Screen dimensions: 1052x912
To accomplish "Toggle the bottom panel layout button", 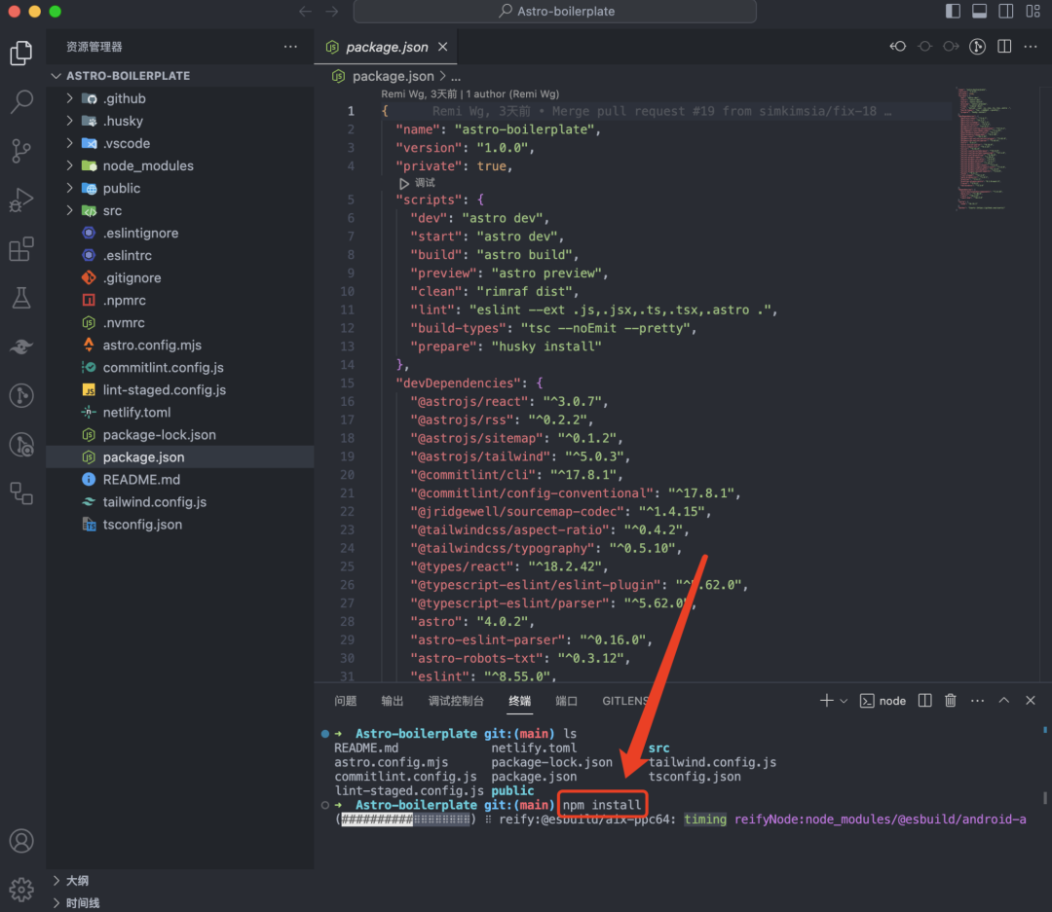I will pos(979,12).
